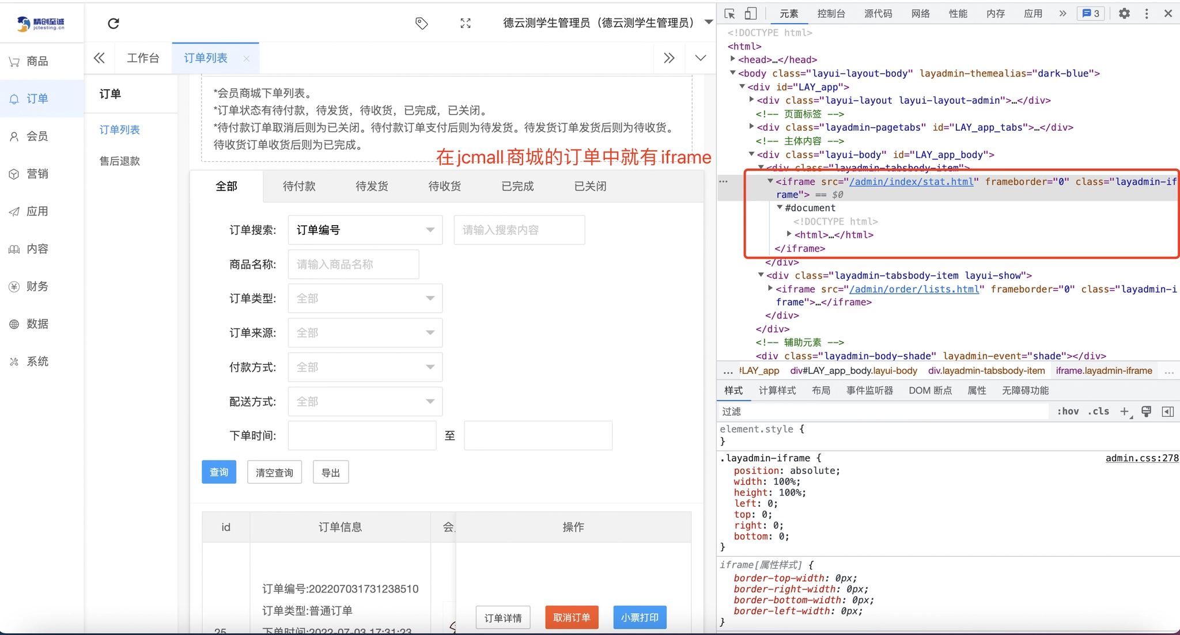Switch to the 待收货 order tab
This screenshot has width=1180, height=635.
click(x=444, y=186)
